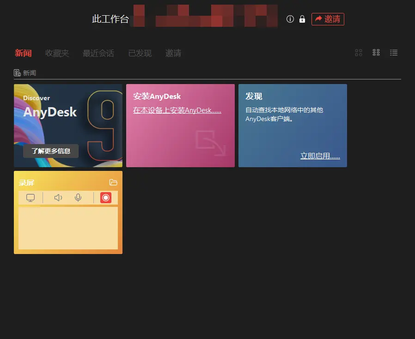Image resolution: width=415 pixels, height=339 pixels.
Task: Toggle screen capture monitor icon
Action: pyautogui.click(x=31, y=198)
